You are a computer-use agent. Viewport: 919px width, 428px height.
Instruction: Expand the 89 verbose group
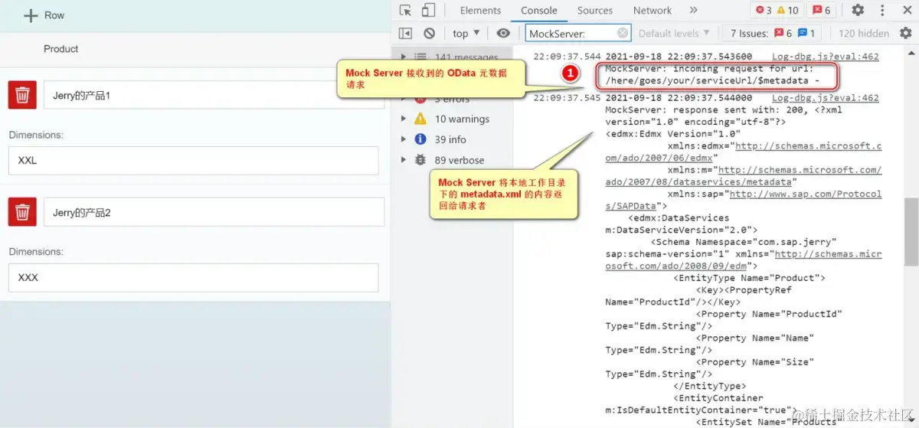(x=404, y=160)
